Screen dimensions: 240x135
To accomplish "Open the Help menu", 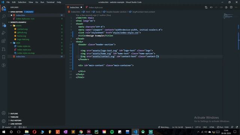I will [59, 2].
